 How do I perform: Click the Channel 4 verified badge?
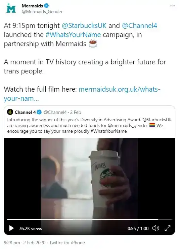pos(39,112)
